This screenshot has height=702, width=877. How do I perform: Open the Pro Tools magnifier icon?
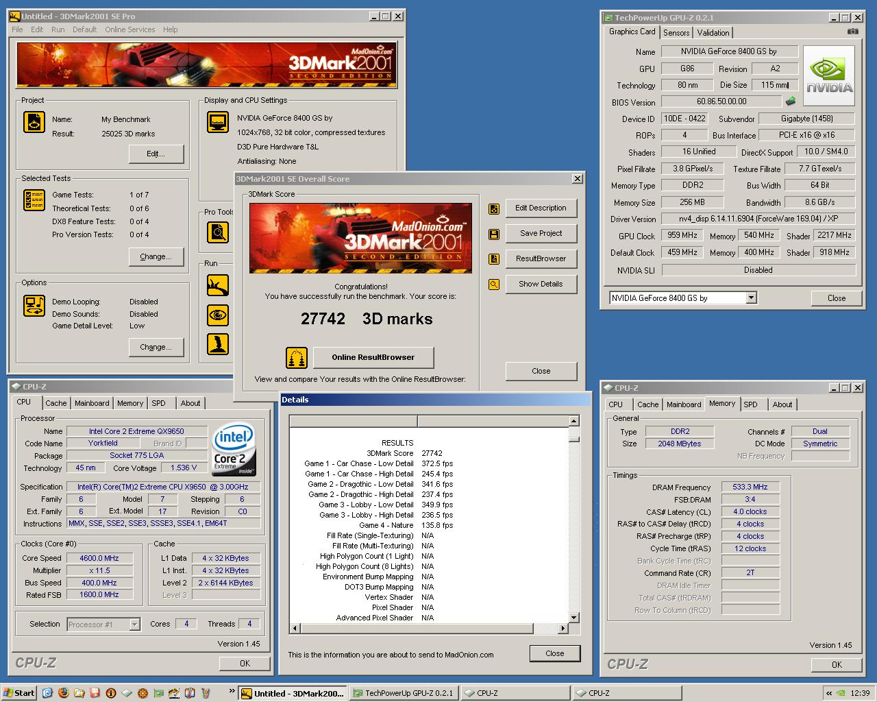218,232
